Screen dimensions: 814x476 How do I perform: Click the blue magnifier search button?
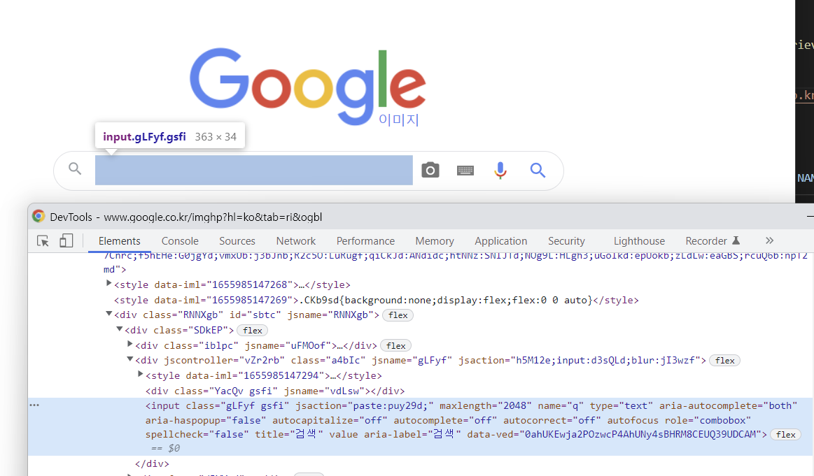538,170
